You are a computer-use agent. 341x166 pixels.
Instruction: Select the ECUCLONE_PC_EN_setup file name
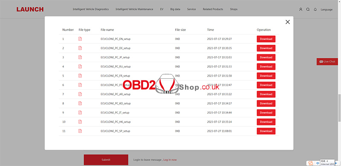coord(115,39)
